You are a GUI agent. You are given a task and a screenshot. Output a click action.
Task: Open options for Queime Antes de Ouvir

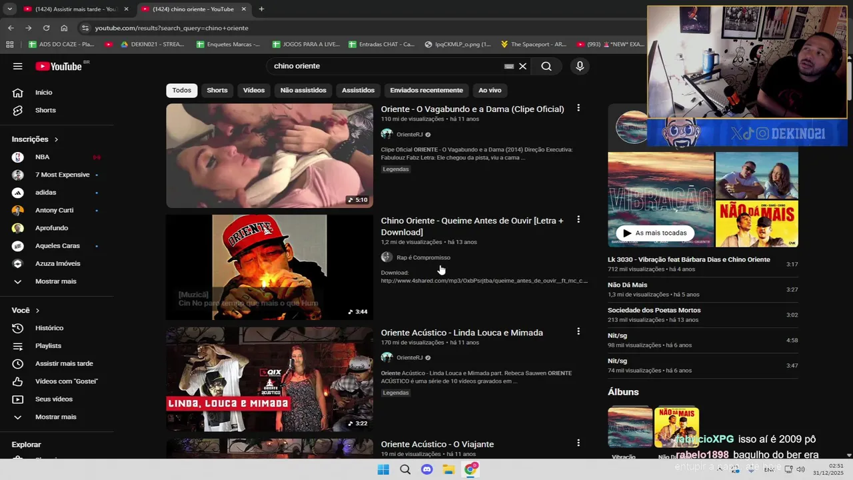click(x=578, y=219)
